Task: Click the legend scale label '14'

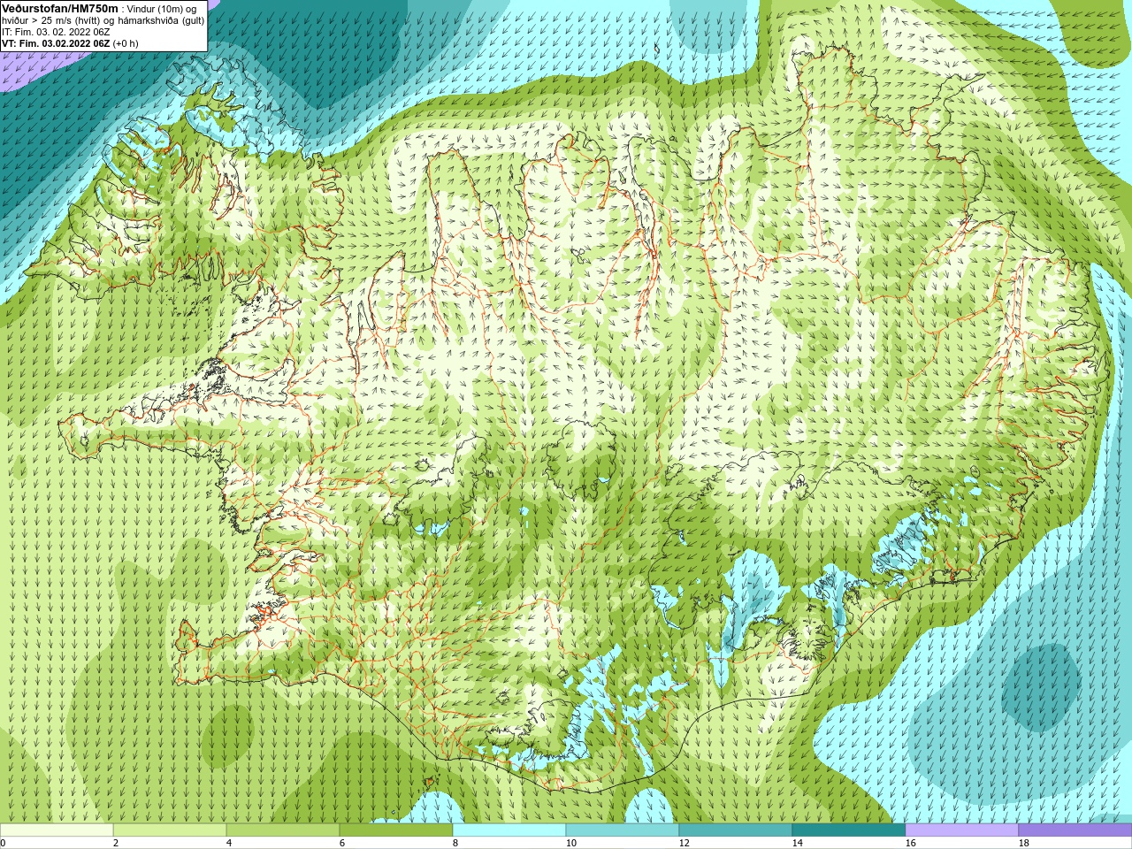Action: coord(798,843)
